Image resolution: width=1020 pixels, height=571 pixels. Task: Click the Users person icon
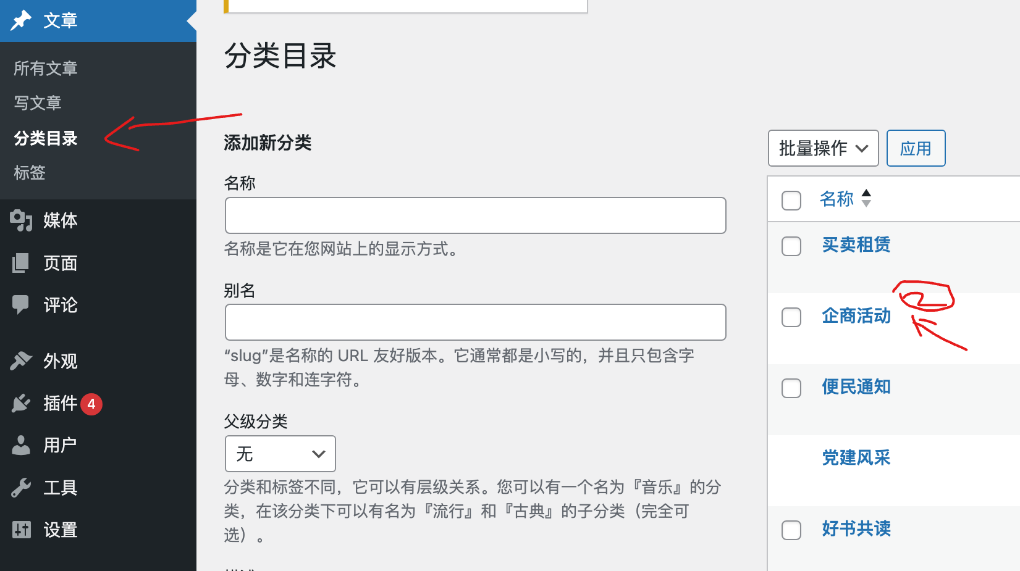tap(21, 445)
